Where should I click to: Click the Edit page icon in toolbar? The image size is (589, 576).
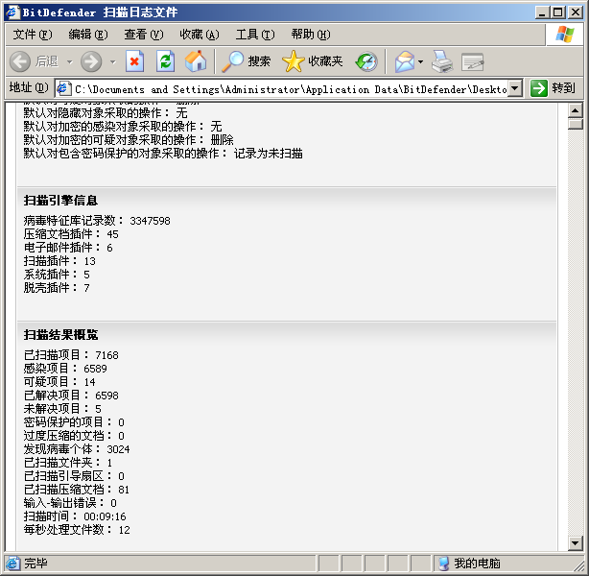[473, 62]
